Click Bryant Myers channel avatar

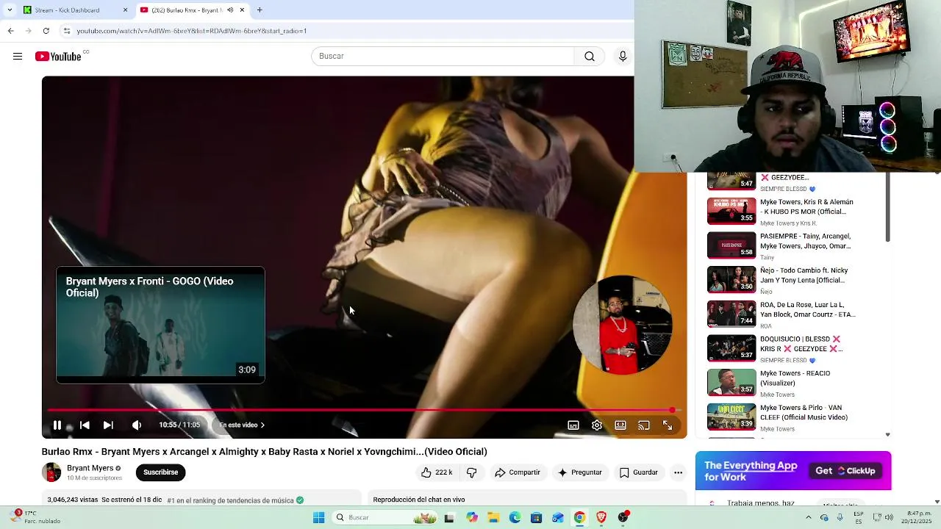(x=51, y=472)
